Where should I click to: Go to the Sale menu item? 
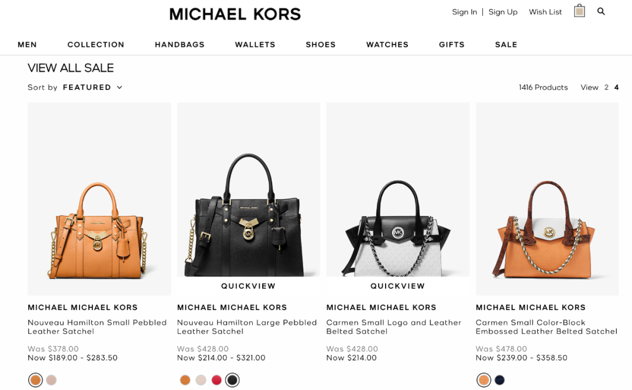[x=506, y=44]
